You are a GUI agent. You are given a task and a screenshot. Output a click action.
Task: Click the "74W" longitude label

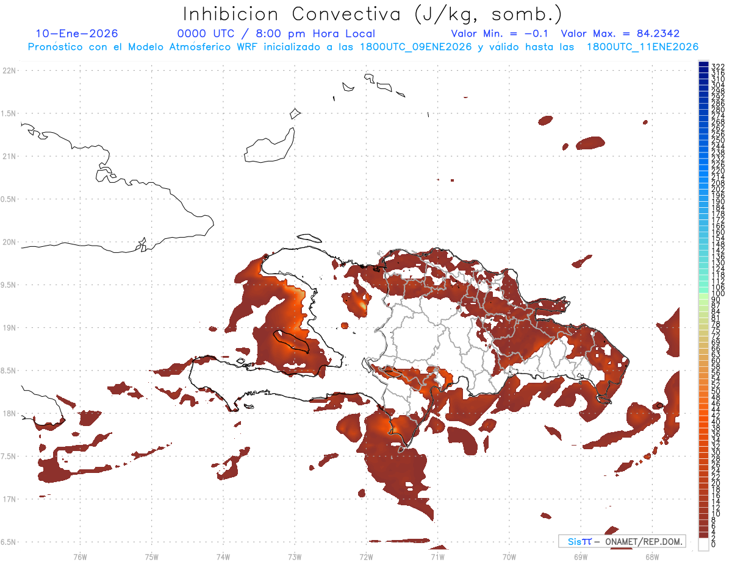(223, 556)
